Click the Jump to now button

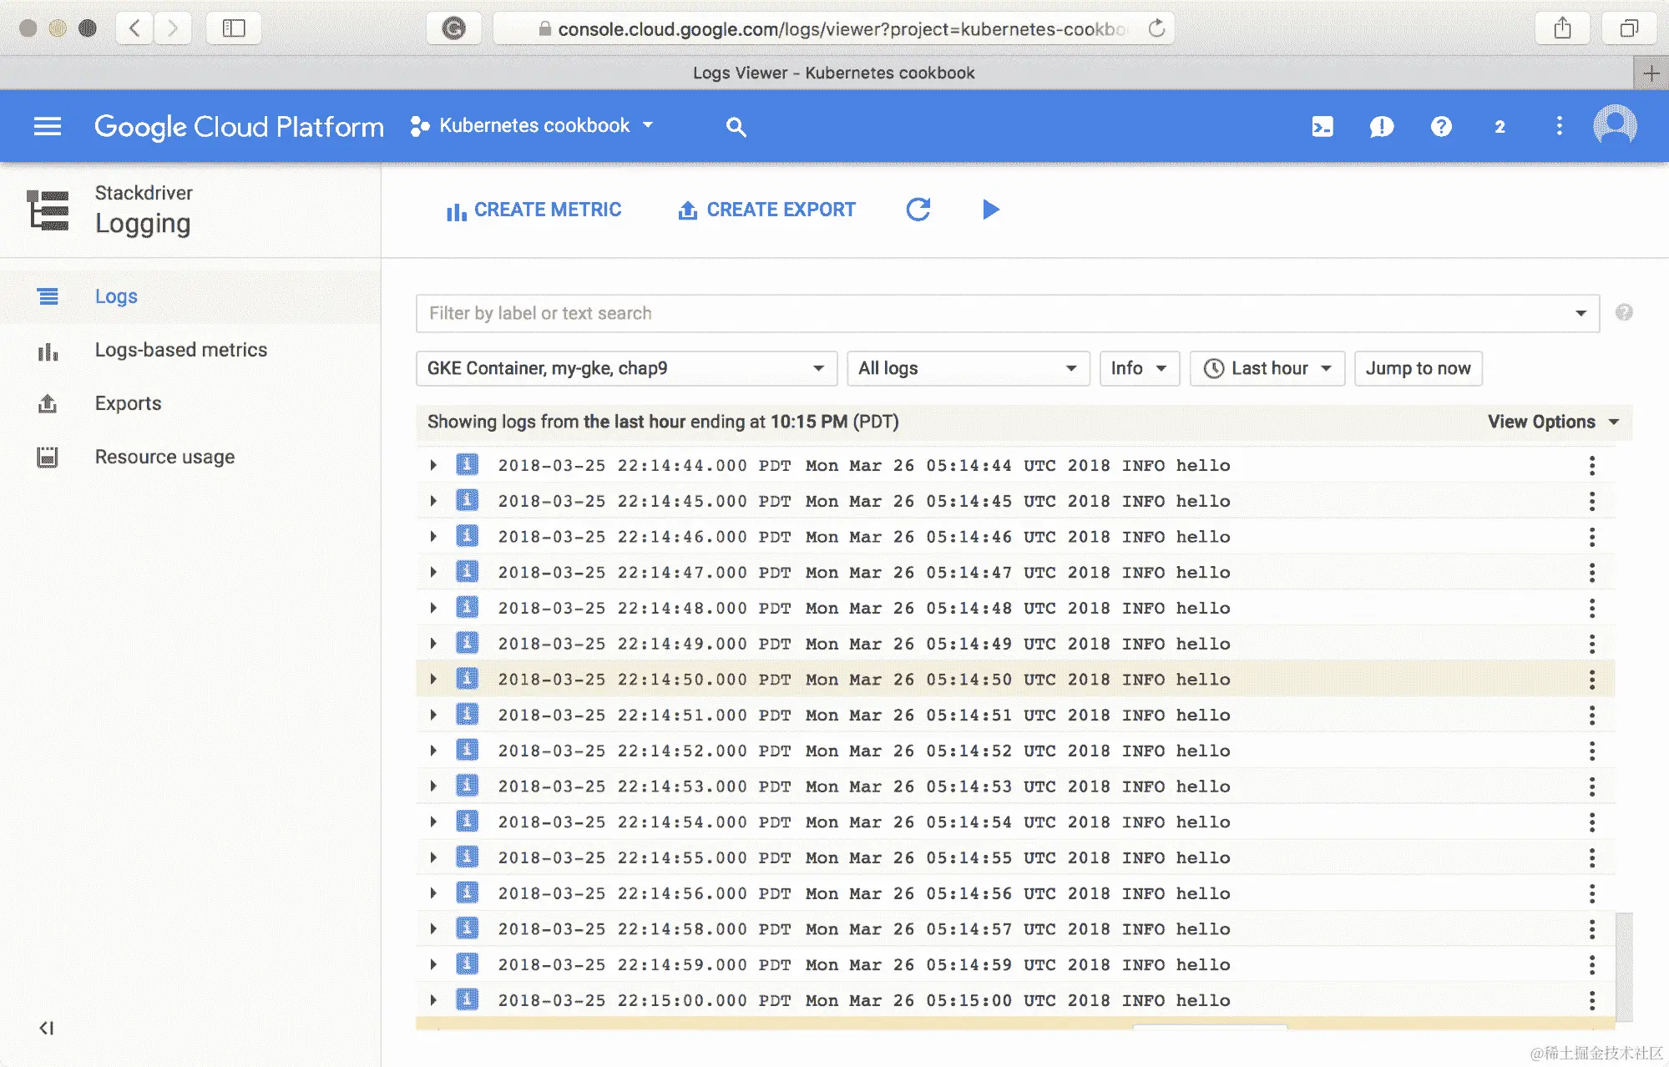1418,368
